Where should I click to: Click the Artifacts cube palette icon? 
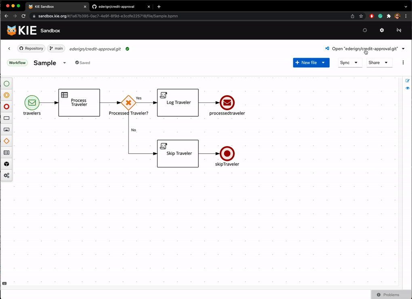(x=6, y=164)
